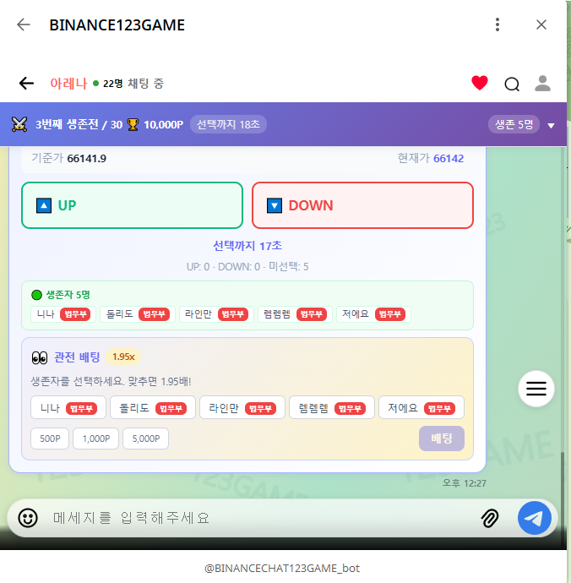Image resolution: width=571 pixels, height=583 pixels.
Task: Go back with the top-left arrow
Action: pos(24,25)
